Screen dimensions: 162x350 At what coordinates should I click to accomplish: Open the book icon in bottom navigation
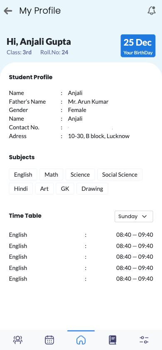113,340
